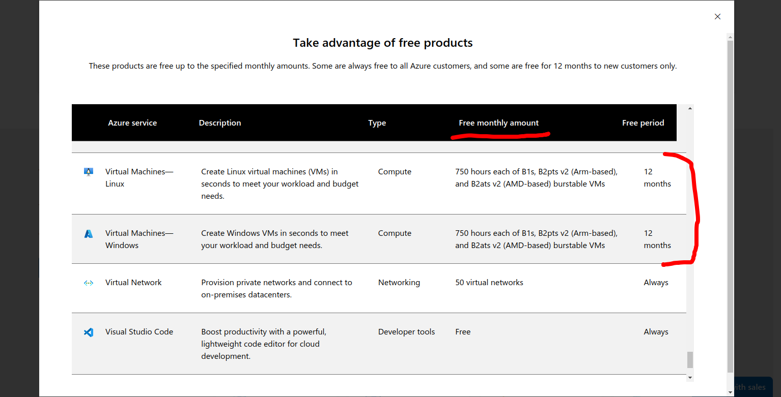Click the Virtual Machines Linux icon
The height and width of the screenshot is (397, 781).
pyautogui.click(x=89, y=172)
